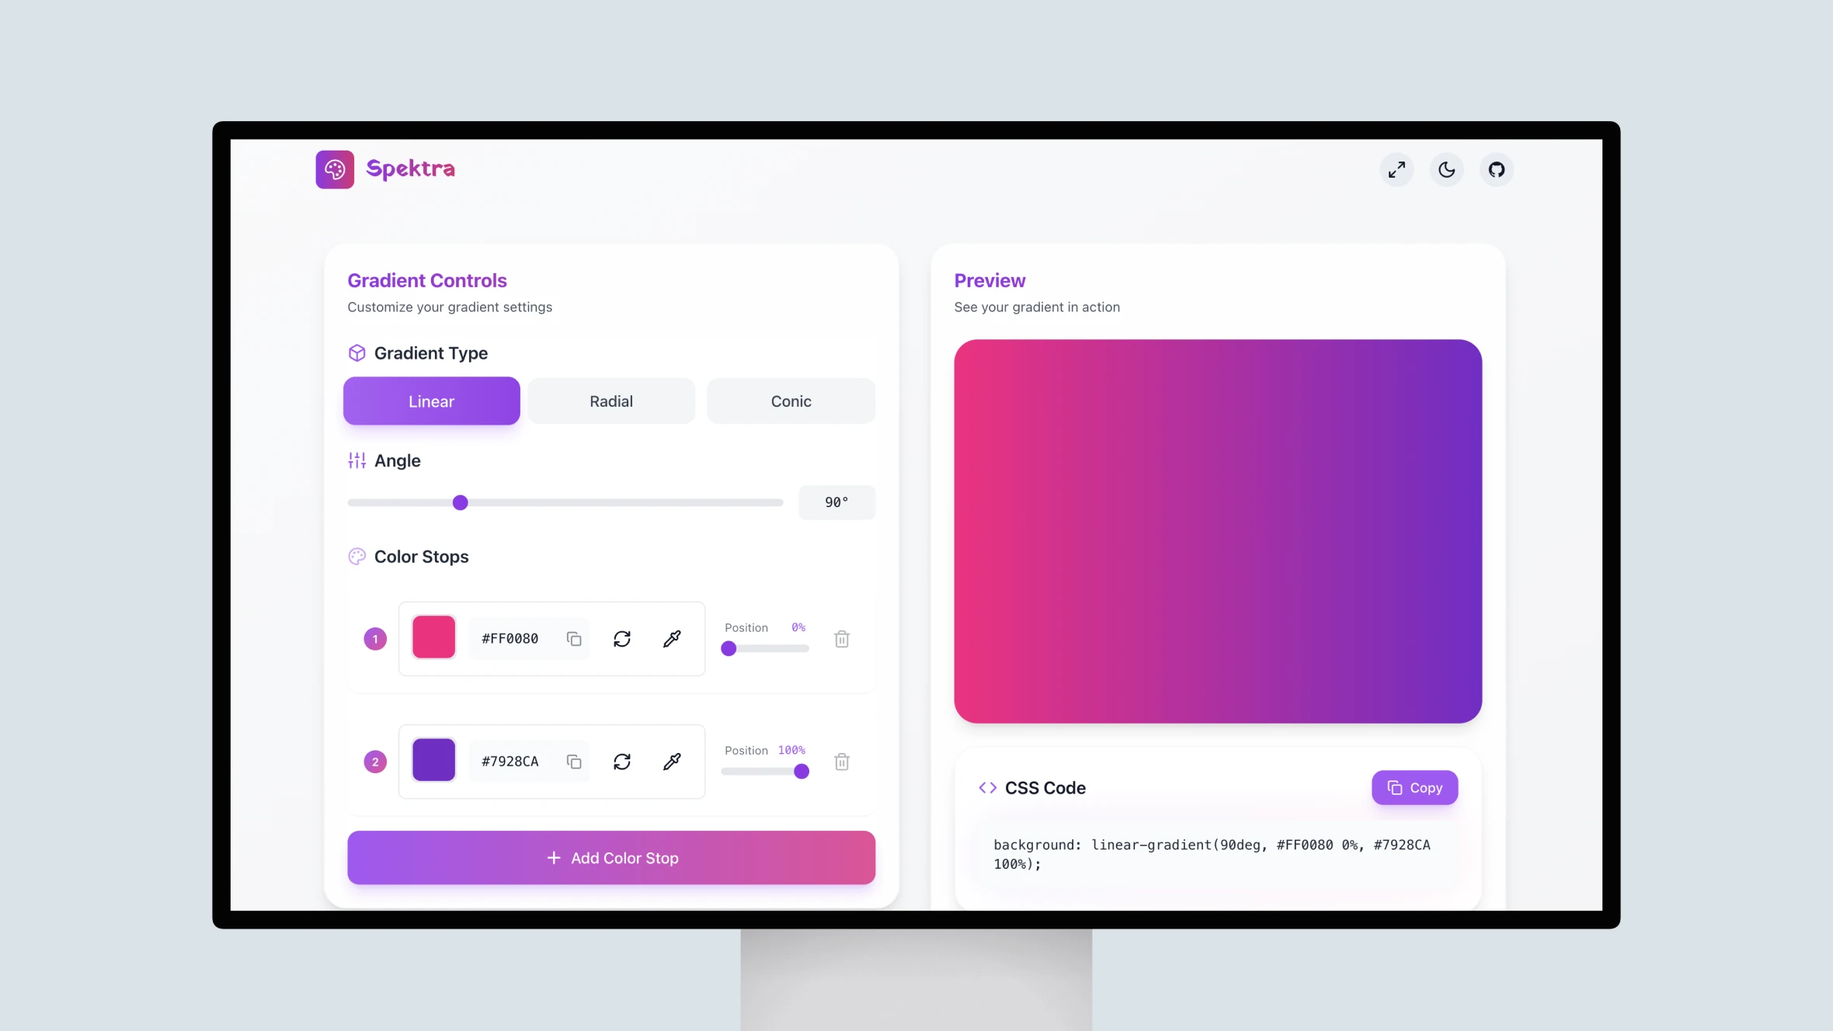Click the #FF0080 red color swatch
Image resolution: width=1833 pixels, height=1031 pixels.
[433, 640]
